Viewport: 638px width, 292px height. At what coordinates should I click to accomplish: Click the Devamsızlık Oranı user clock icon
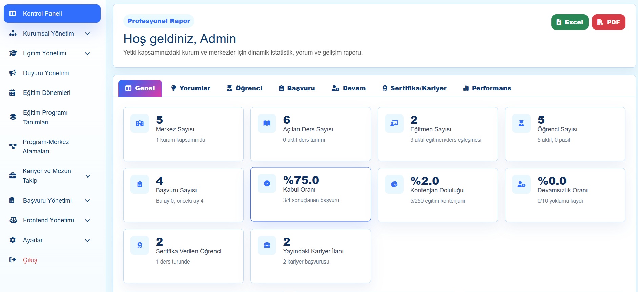521,184
